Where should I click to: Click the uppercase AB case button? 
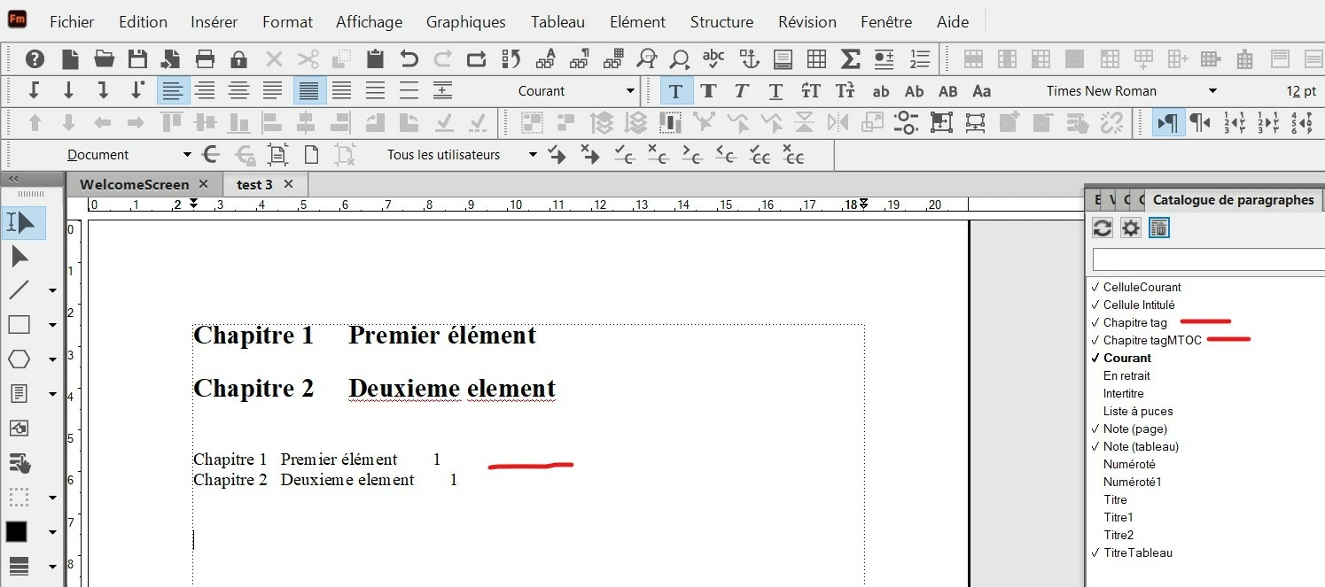tap(947, 90)
